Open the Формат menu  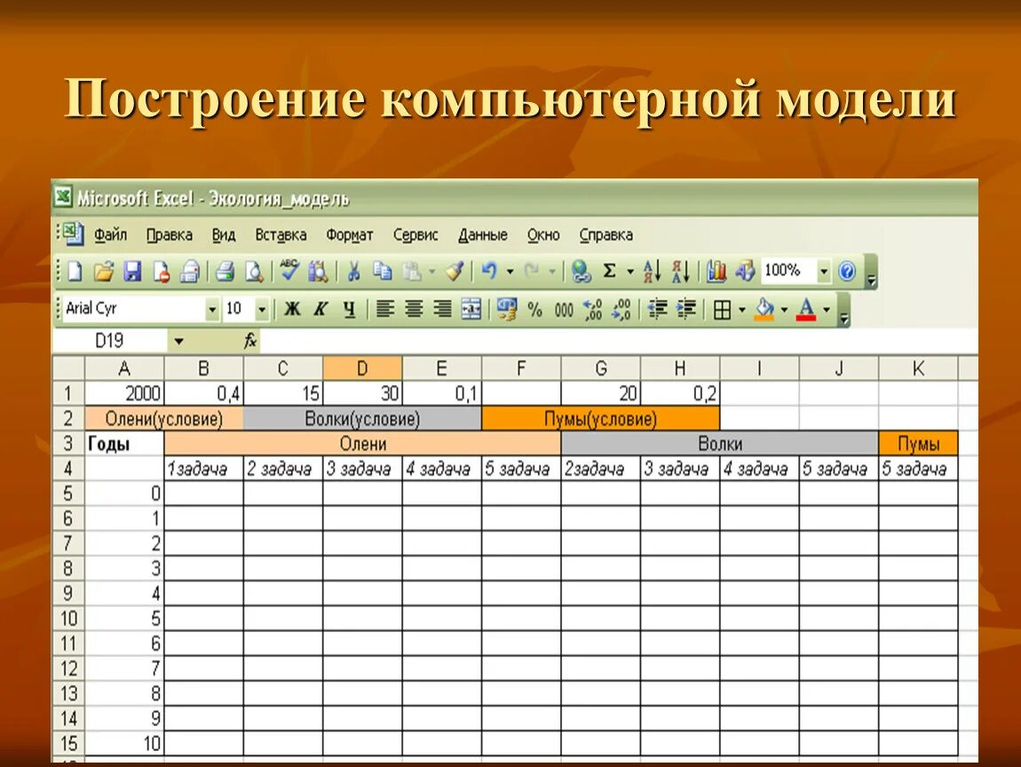click(x=350, y=234)
